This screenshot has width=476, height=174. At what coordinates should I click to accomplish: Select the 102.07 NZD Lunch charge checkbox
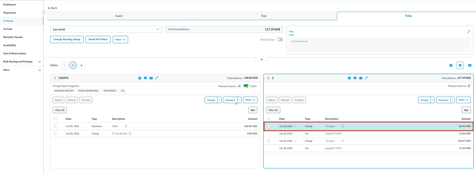click(269, 141)
